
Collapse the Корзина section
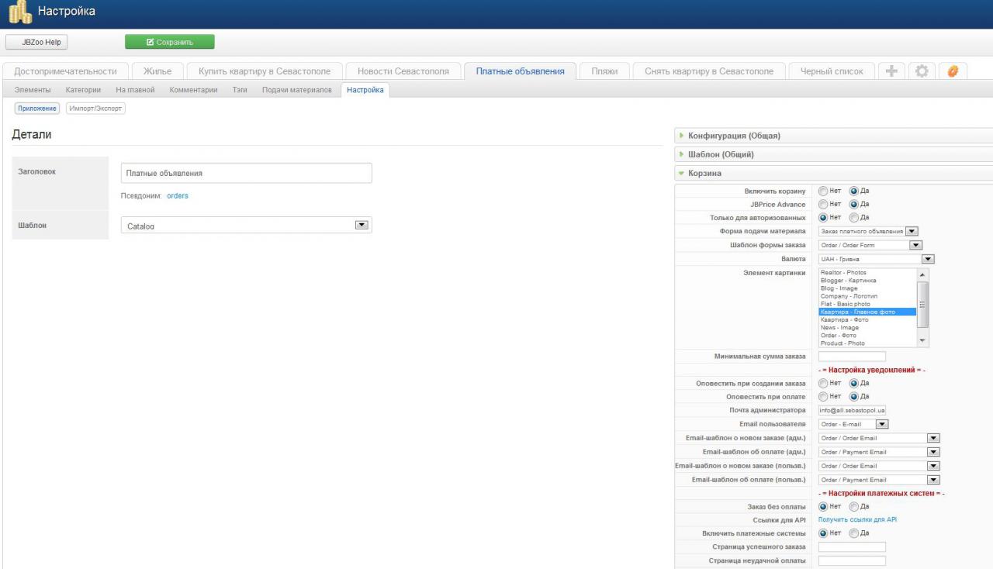tap(704, 173)
